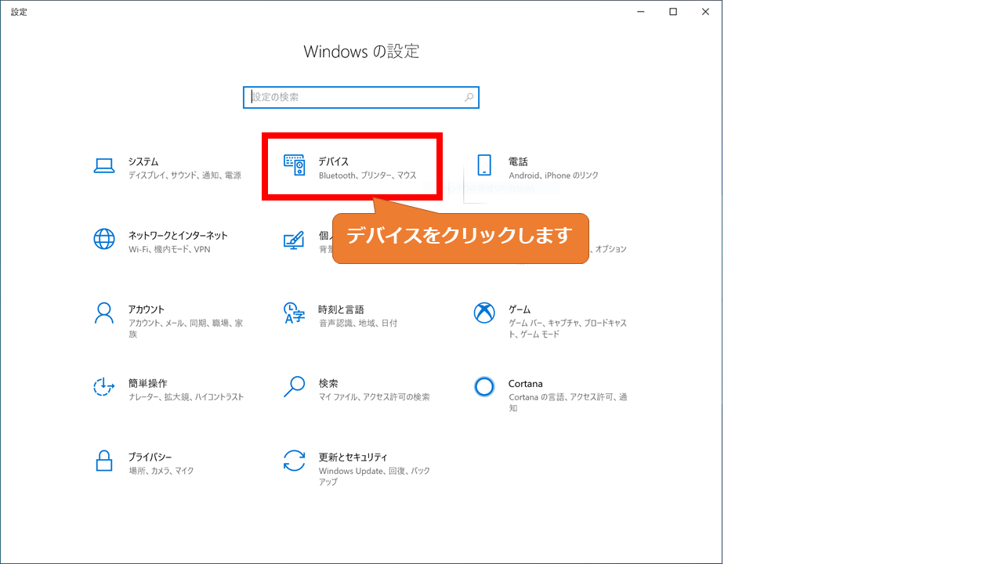This screenshot has height=564, width=1003.
Task: Click the ゲーム category title
Action: tap(520, 309)
